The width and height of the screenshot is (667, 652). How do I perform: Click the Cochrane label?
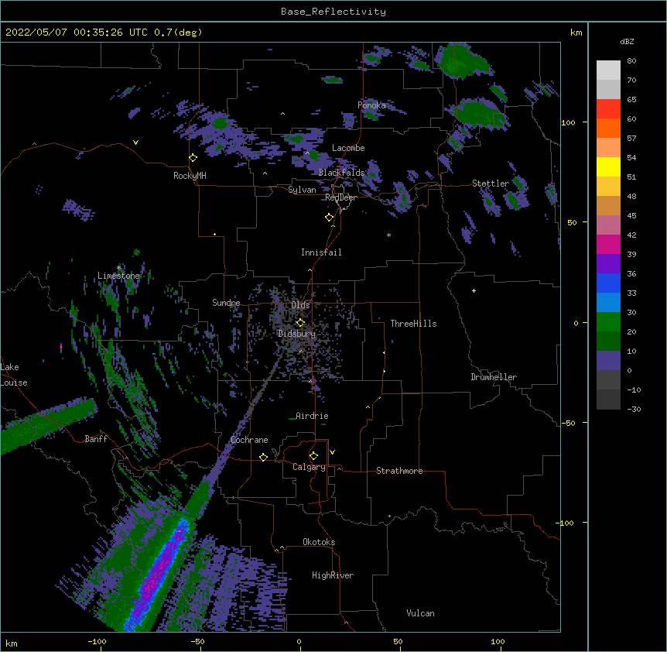(x=249, y=440)
